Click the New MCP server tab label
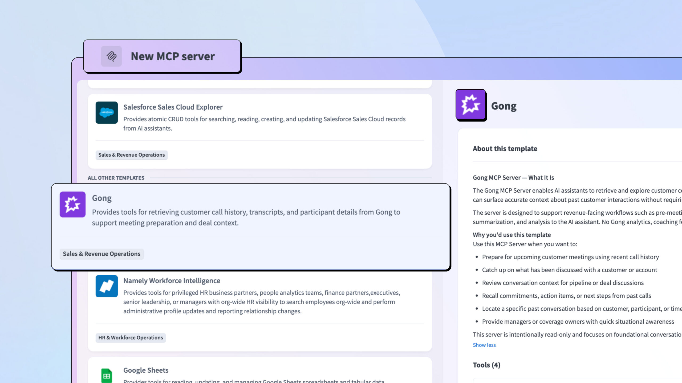Screen dimensions: 682x383 pyautogui.click(x=173, y=56)
